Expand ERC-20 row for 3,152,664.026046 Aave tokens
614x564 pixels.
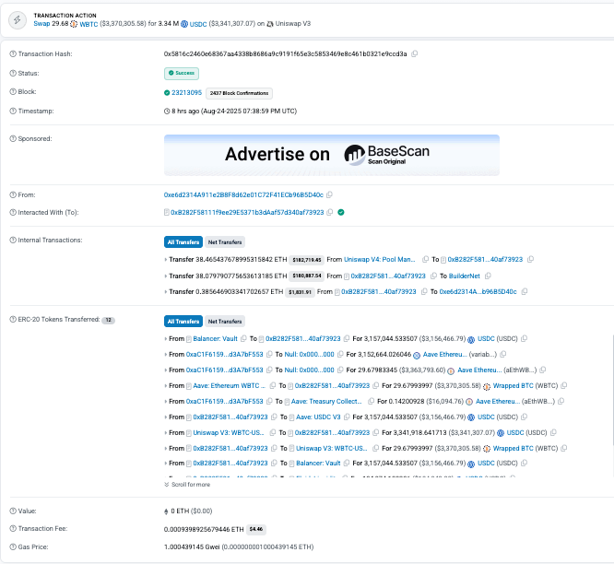[x=166, y=355]
